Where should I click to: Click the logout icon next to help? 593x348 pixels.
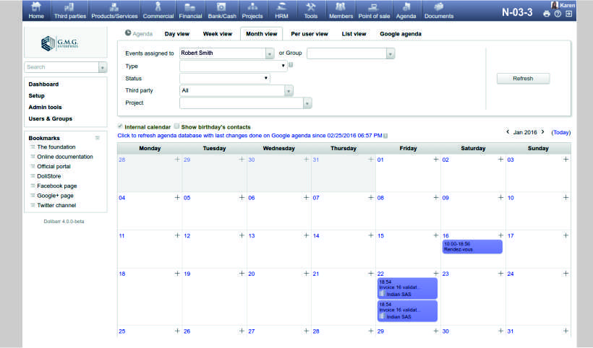[569, 14]
